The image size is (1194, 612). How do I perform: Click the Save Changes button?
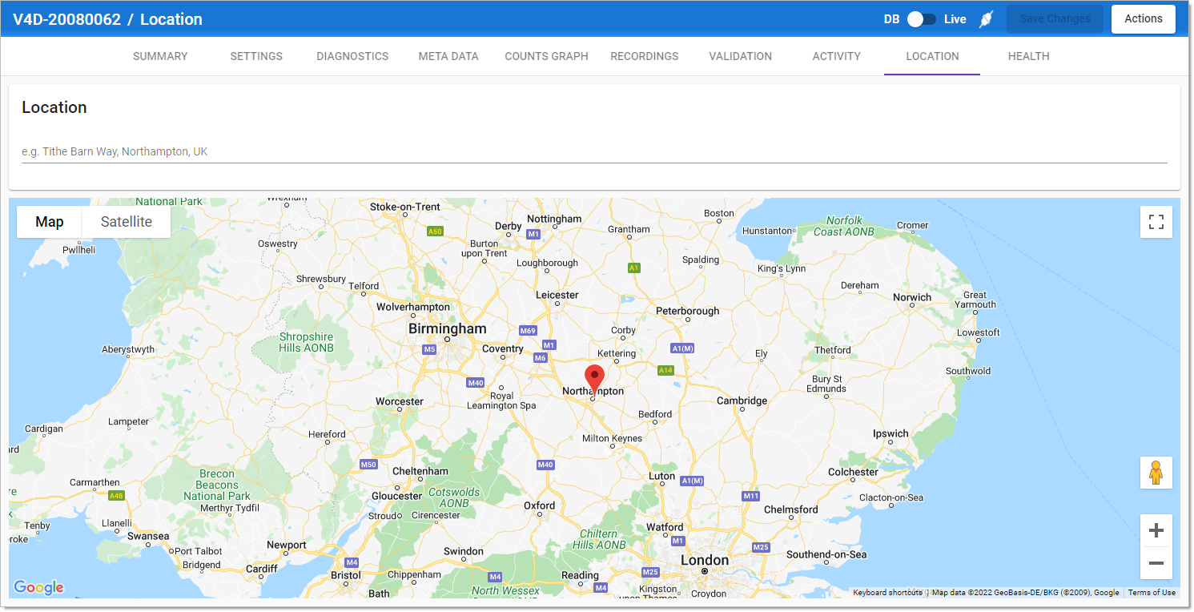(x=1055, y=19)
